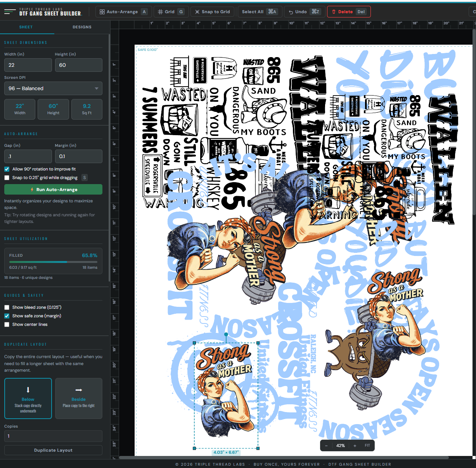476x468 pixels.
Task: Click the DTF Gang Sheet Builder logo text
Action: pyautogui.click(x=50, y=13)
